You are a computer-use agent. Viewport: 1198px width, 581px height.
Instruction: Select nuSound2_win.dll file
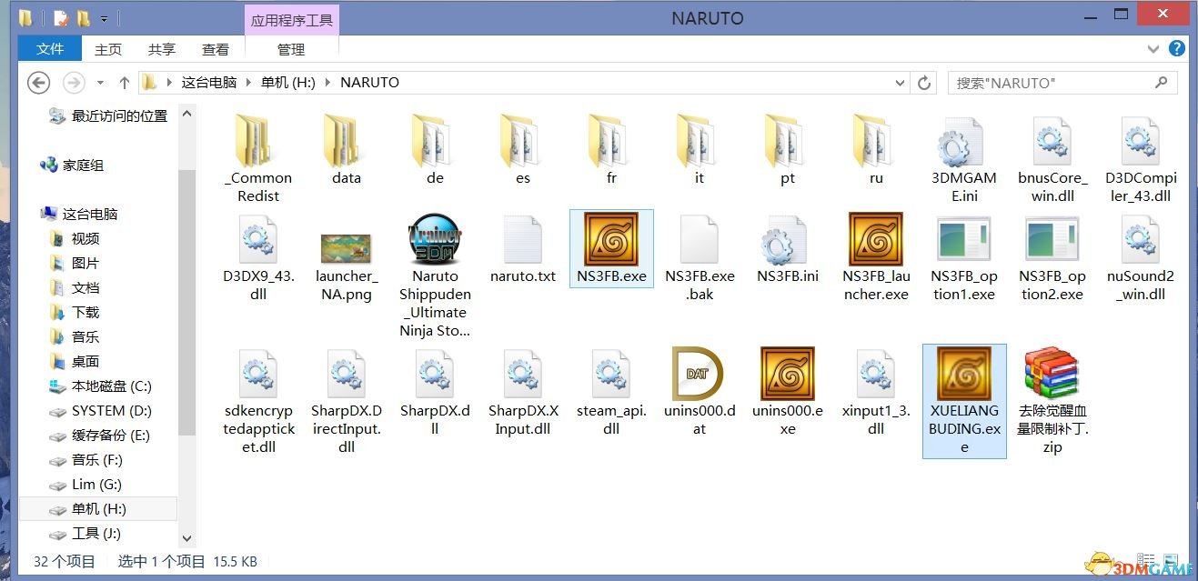tap(1141, 257)
